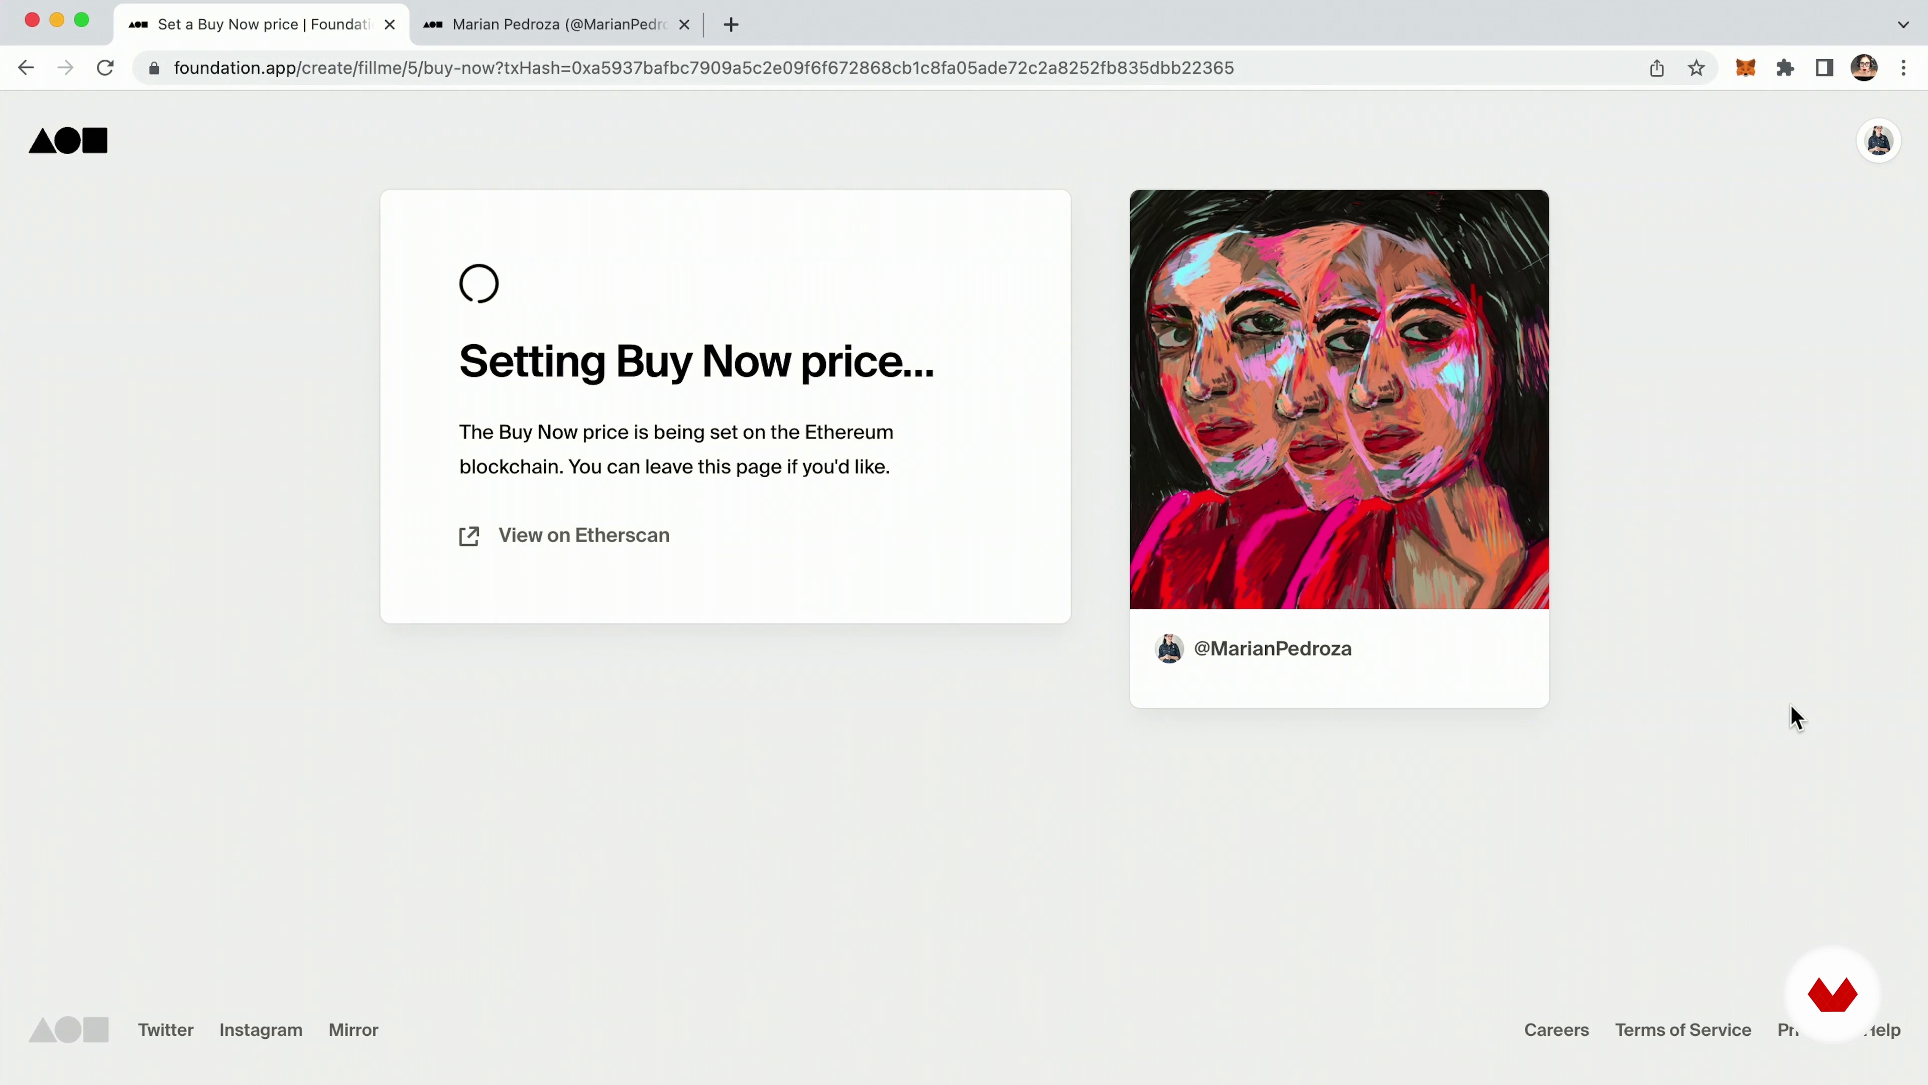Select the Set a Buy Now price tab

point(261,25)
